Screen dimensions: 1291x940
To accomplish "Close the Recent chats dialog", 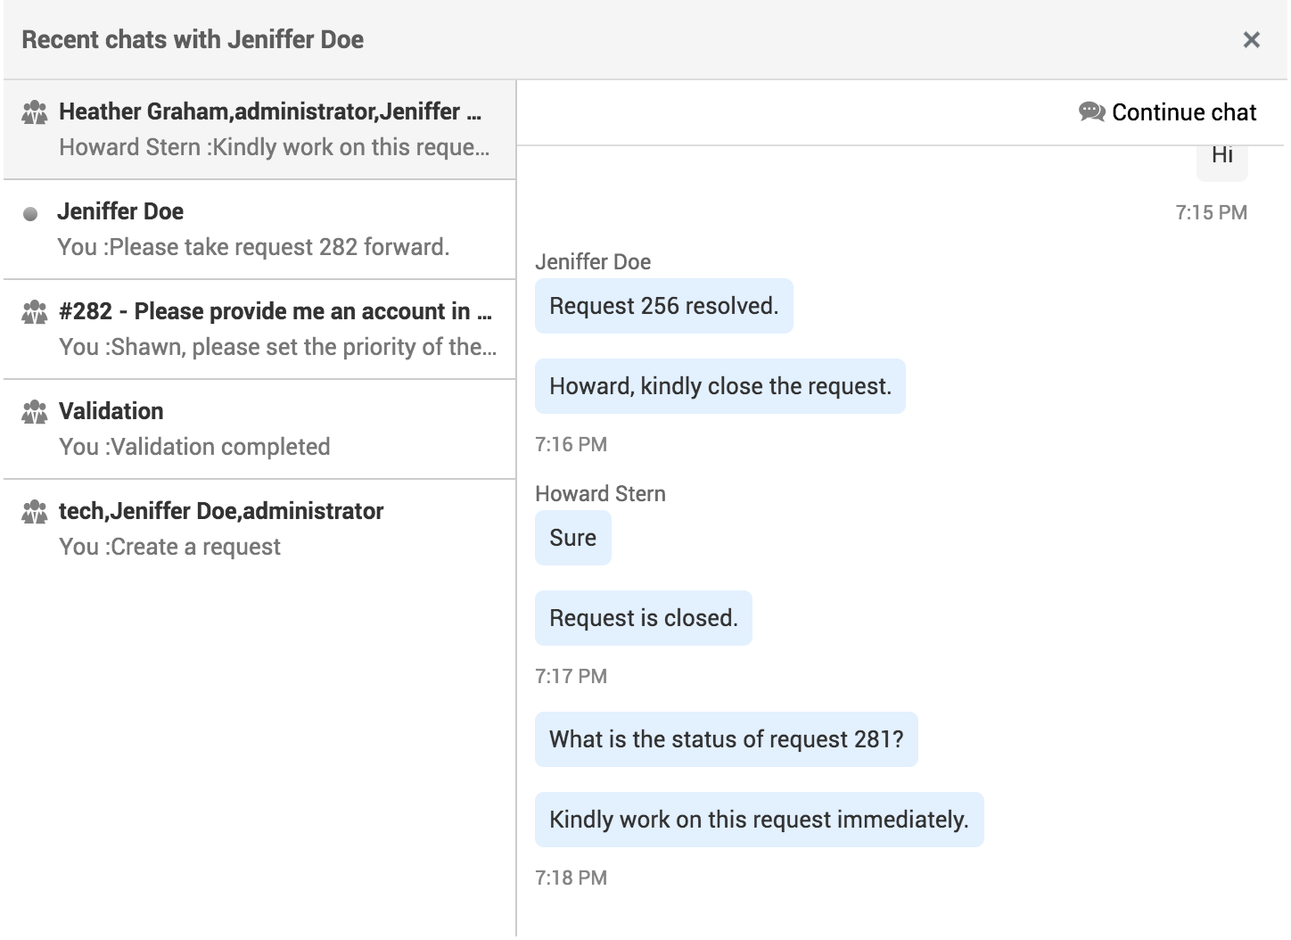I will (x=1251, y=40).
